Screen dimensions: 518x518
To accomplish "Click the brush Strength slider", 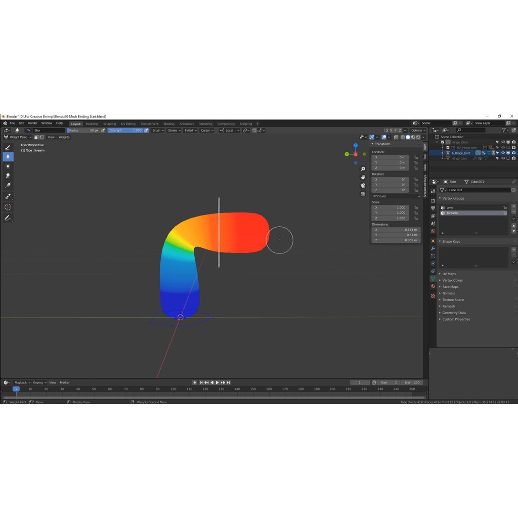I will click(125, 131).
